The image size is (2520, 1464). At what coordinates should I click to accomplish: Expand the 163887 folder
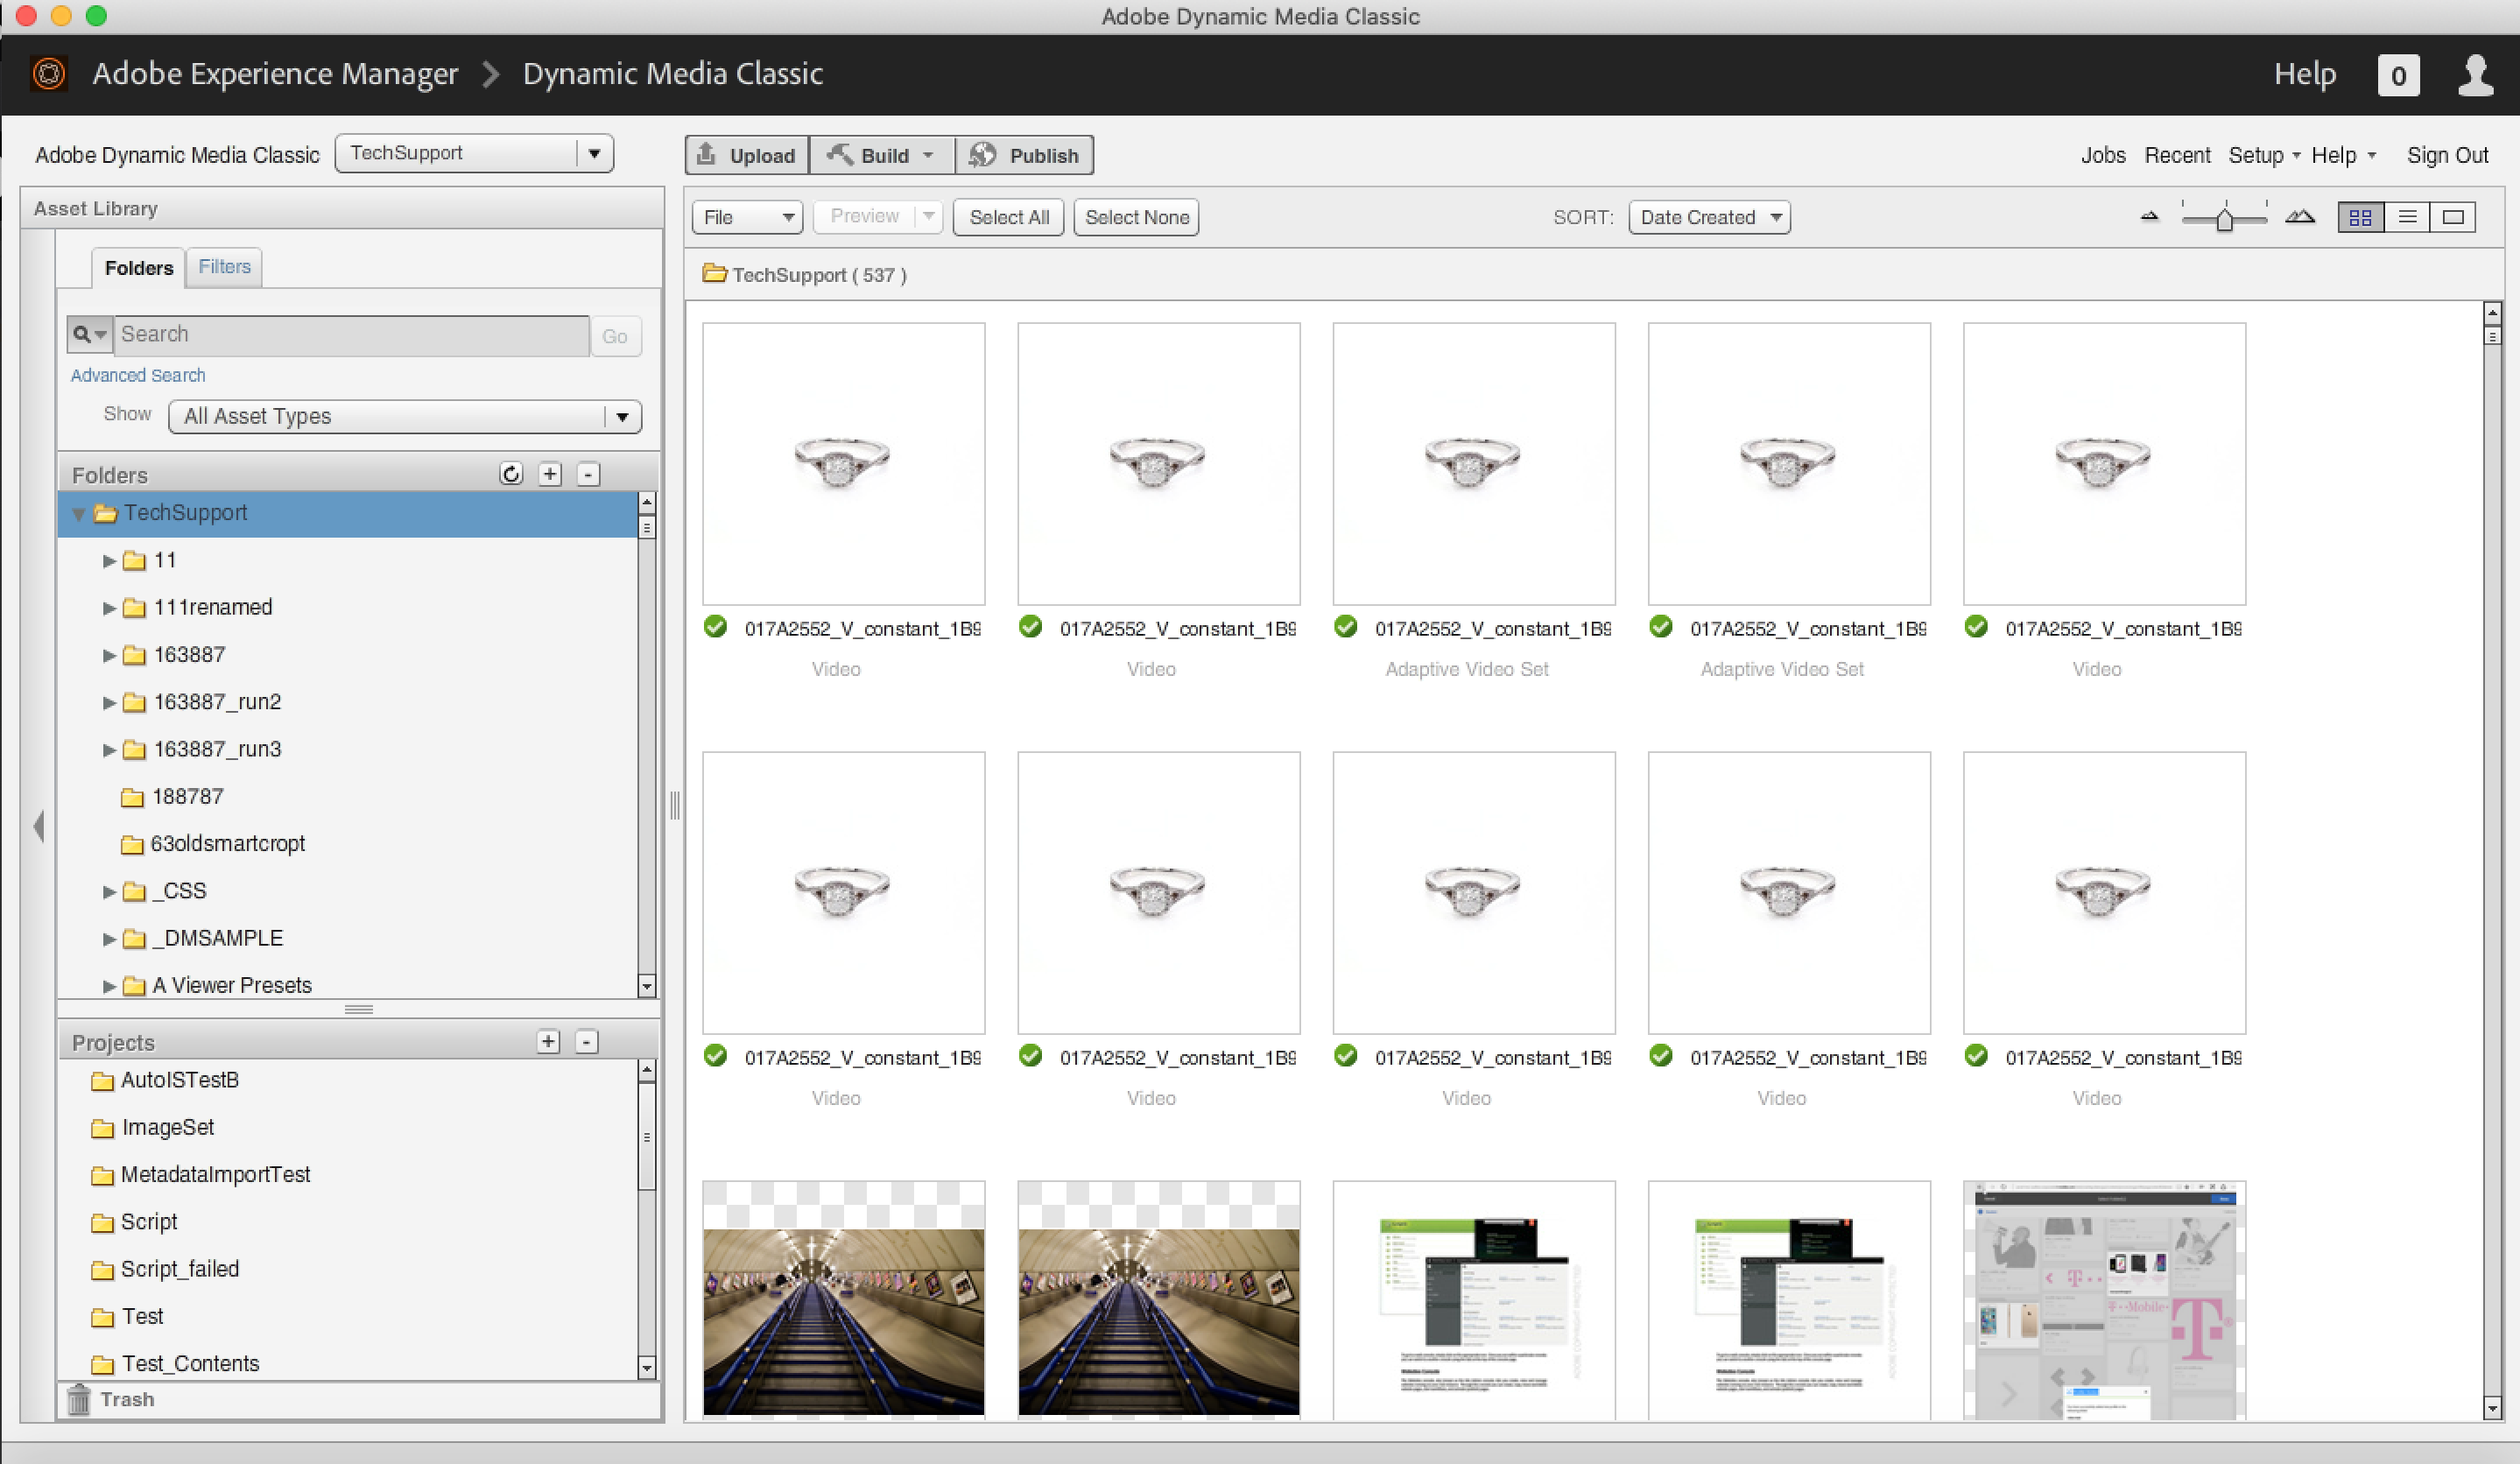[x=109, y=655]
